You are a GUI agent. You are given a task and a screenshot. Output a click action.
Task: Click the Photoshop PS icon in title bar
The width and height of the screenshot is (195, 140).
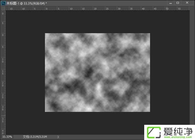[x=3, y=3]
